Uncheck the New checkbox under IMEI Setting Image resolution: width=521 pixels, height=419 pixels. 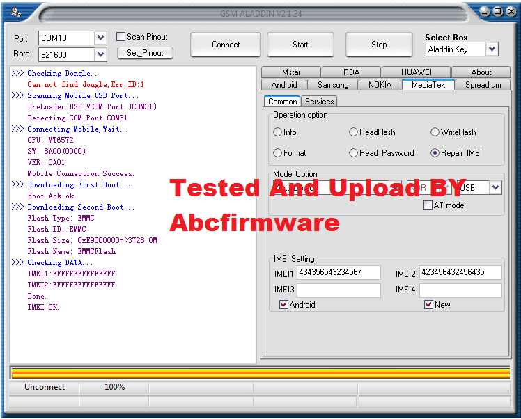[x=428, y=304]
